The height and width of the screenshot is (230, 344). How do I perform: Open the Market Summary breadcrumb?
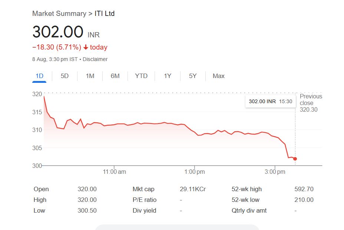tap(59, 14)
